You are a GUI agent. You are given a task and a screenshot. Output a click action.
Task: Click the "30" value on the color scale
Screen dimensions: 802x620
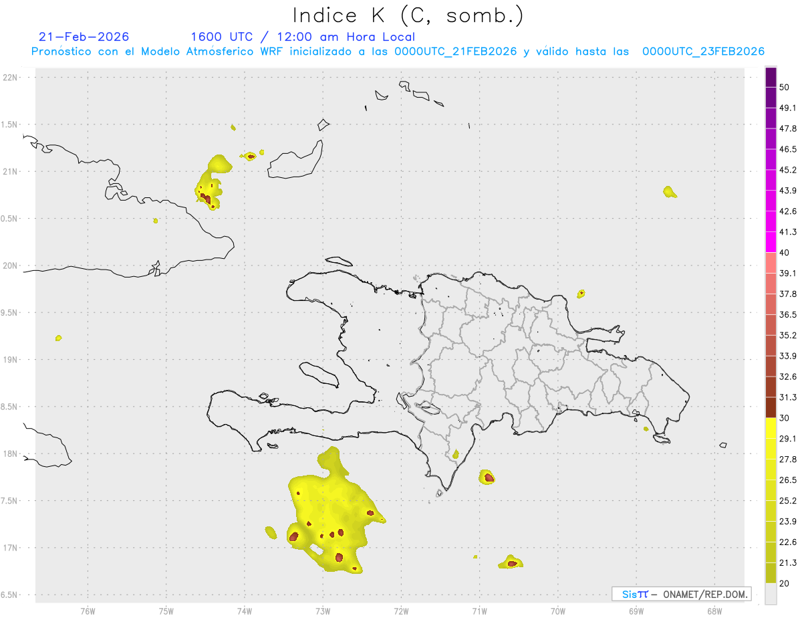pyautogui.click(x=785, y=418)
